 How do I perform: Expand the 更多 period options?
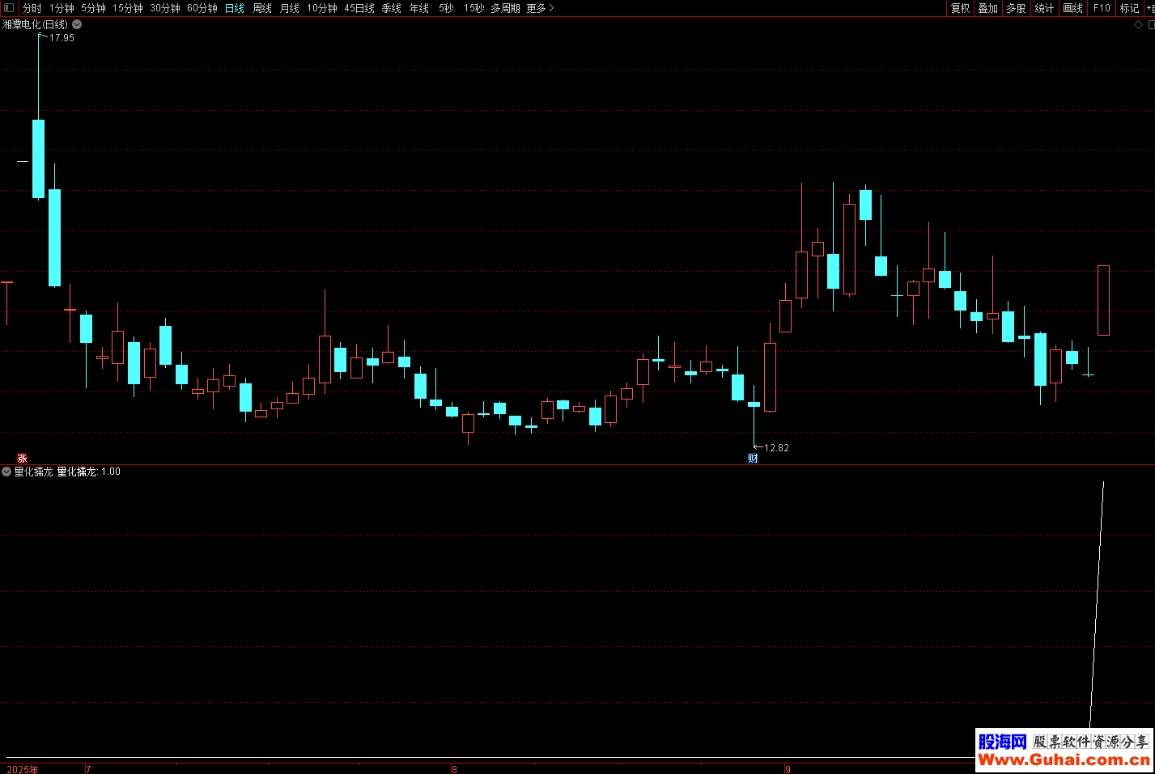(540, 8)
